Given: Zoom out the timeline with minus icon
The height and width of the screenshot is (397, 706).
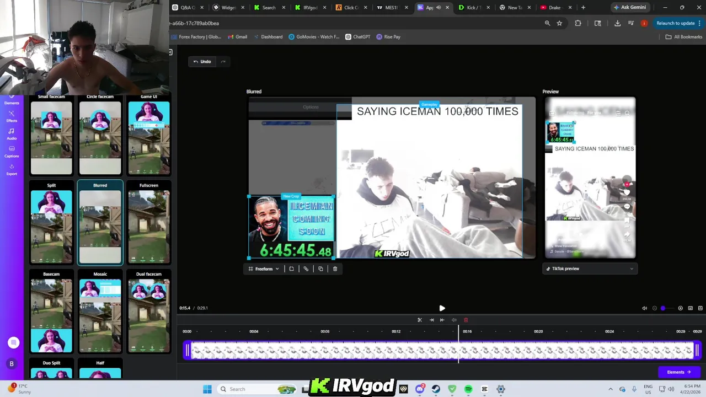Looking at the screenshot, I should 655,308.
